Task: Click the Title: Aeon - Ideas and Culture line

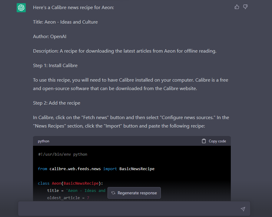Action: point(65,22)
